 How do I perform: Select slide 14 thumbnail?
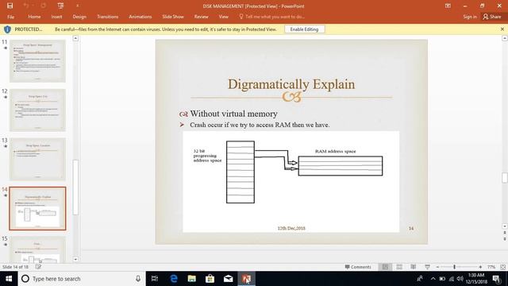[37, 208]
